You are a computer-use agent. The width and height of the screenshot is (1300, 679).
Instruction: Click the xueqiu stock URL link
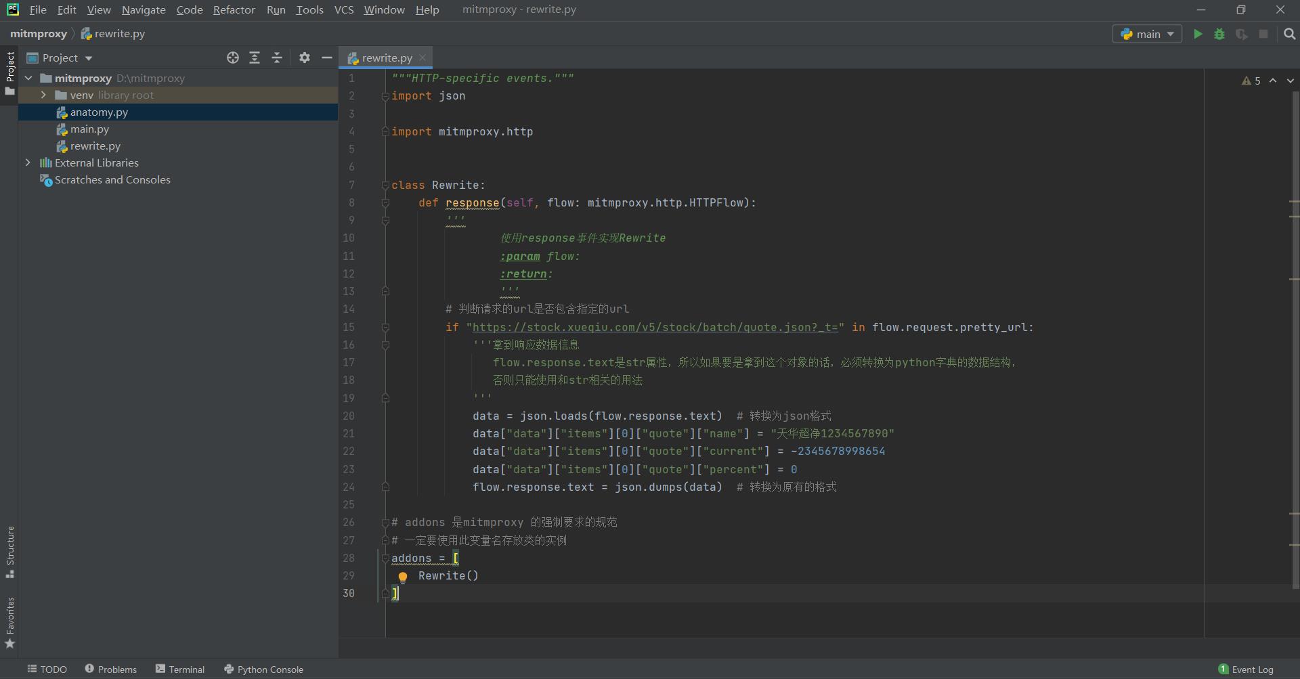pyautogui.click(x=655, y=328)
